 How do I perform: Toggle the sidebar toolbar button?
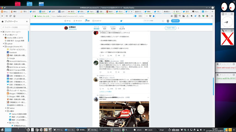[x=176, y=16]
